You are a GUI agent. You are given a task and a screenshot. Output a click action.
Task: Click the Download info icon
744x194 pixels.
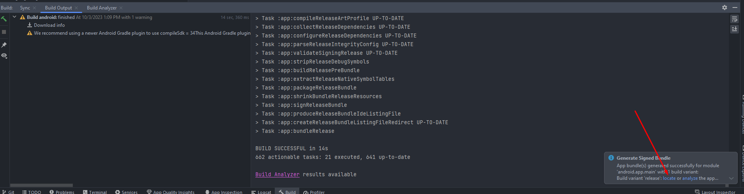[x=29, y=25]
